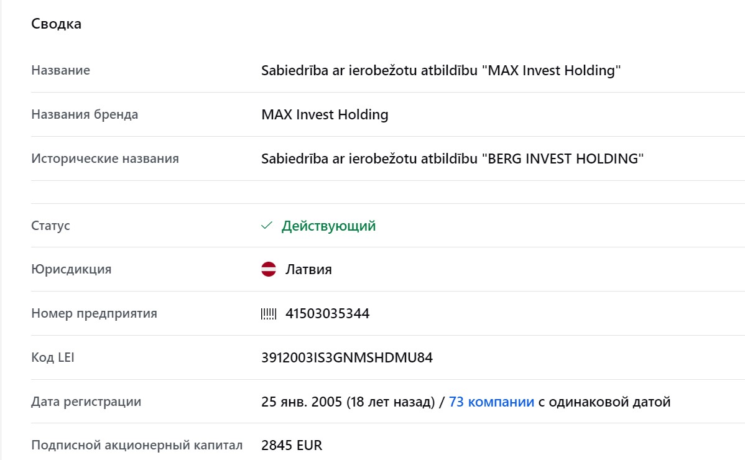Click the full legal name with "MAX Invest Holding"
Screen dimensions: 745x460
(442, 70)
